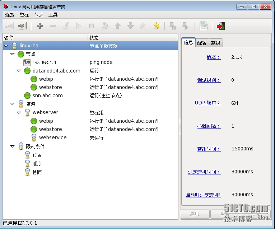Screen dimensions: 275x229
Task: Add a new item with plus icon
Action: tap(40, 26)
